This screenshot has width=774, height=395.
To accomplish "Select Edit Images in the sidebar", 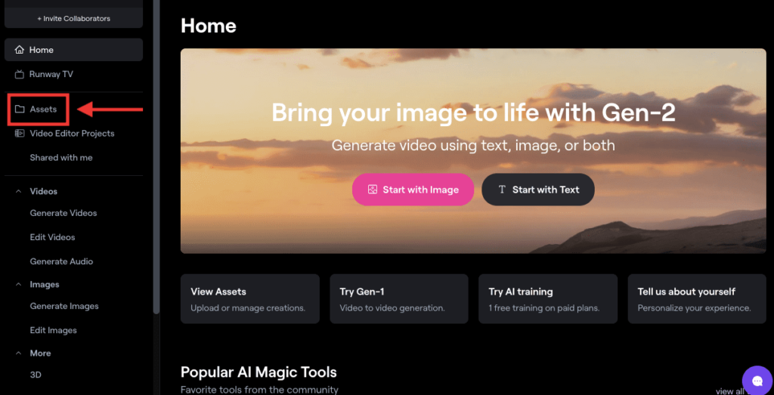I will 54,330.
